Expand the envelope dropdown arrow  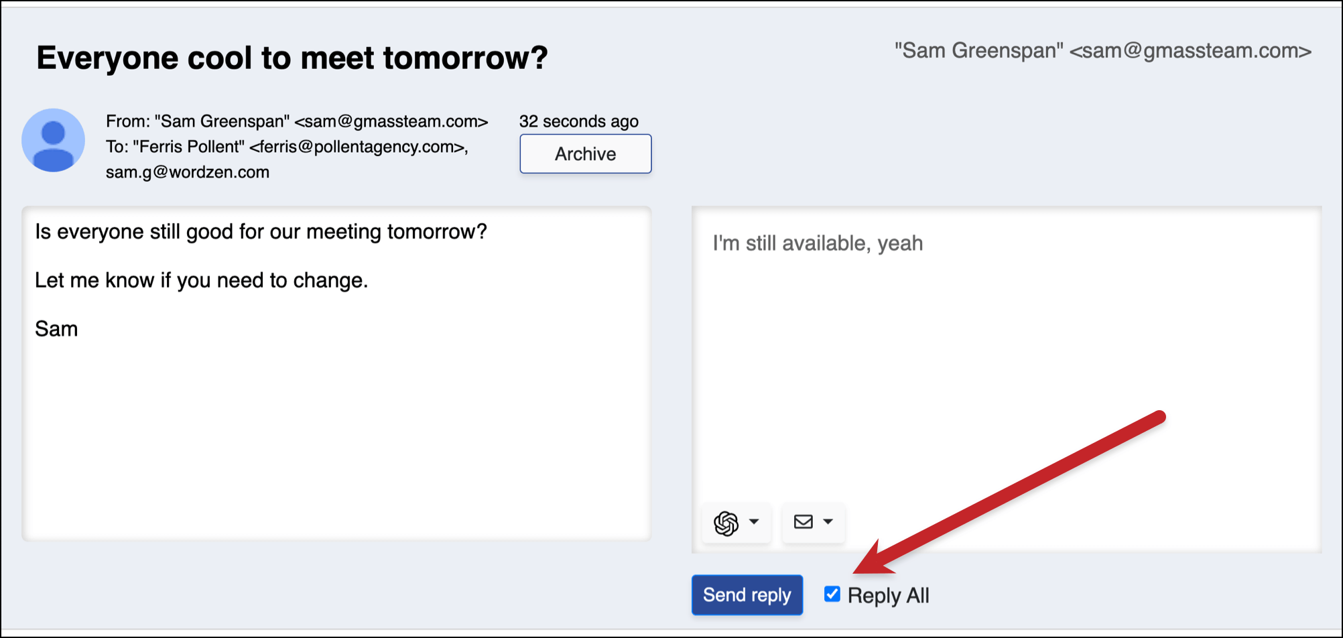point(828,521)
